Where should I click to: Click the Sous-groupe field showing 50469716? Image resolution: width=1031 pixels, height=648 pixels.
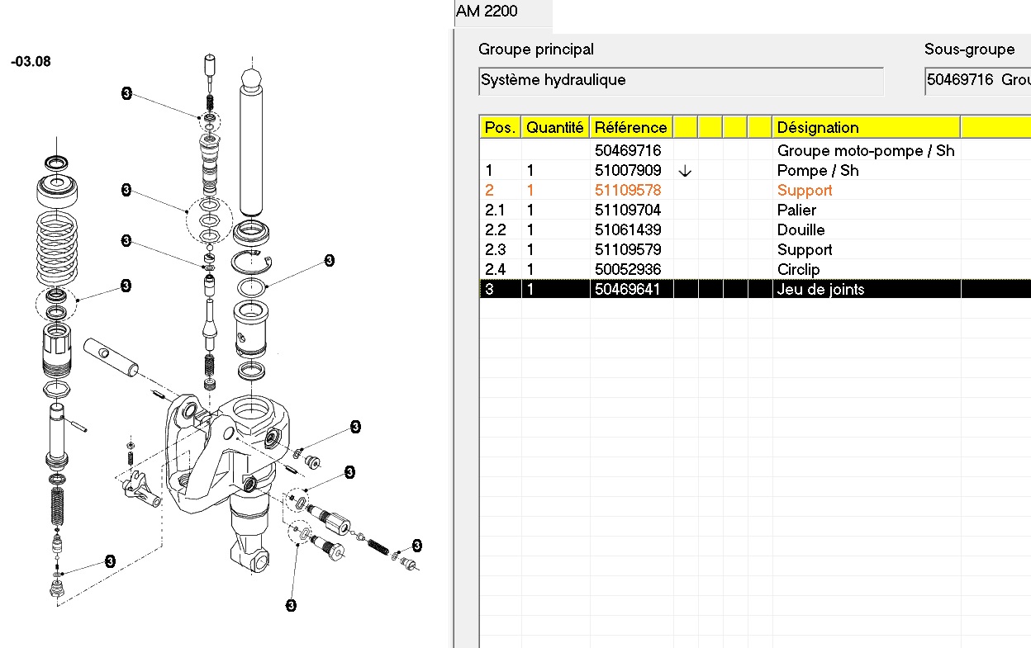coord(977,81)
